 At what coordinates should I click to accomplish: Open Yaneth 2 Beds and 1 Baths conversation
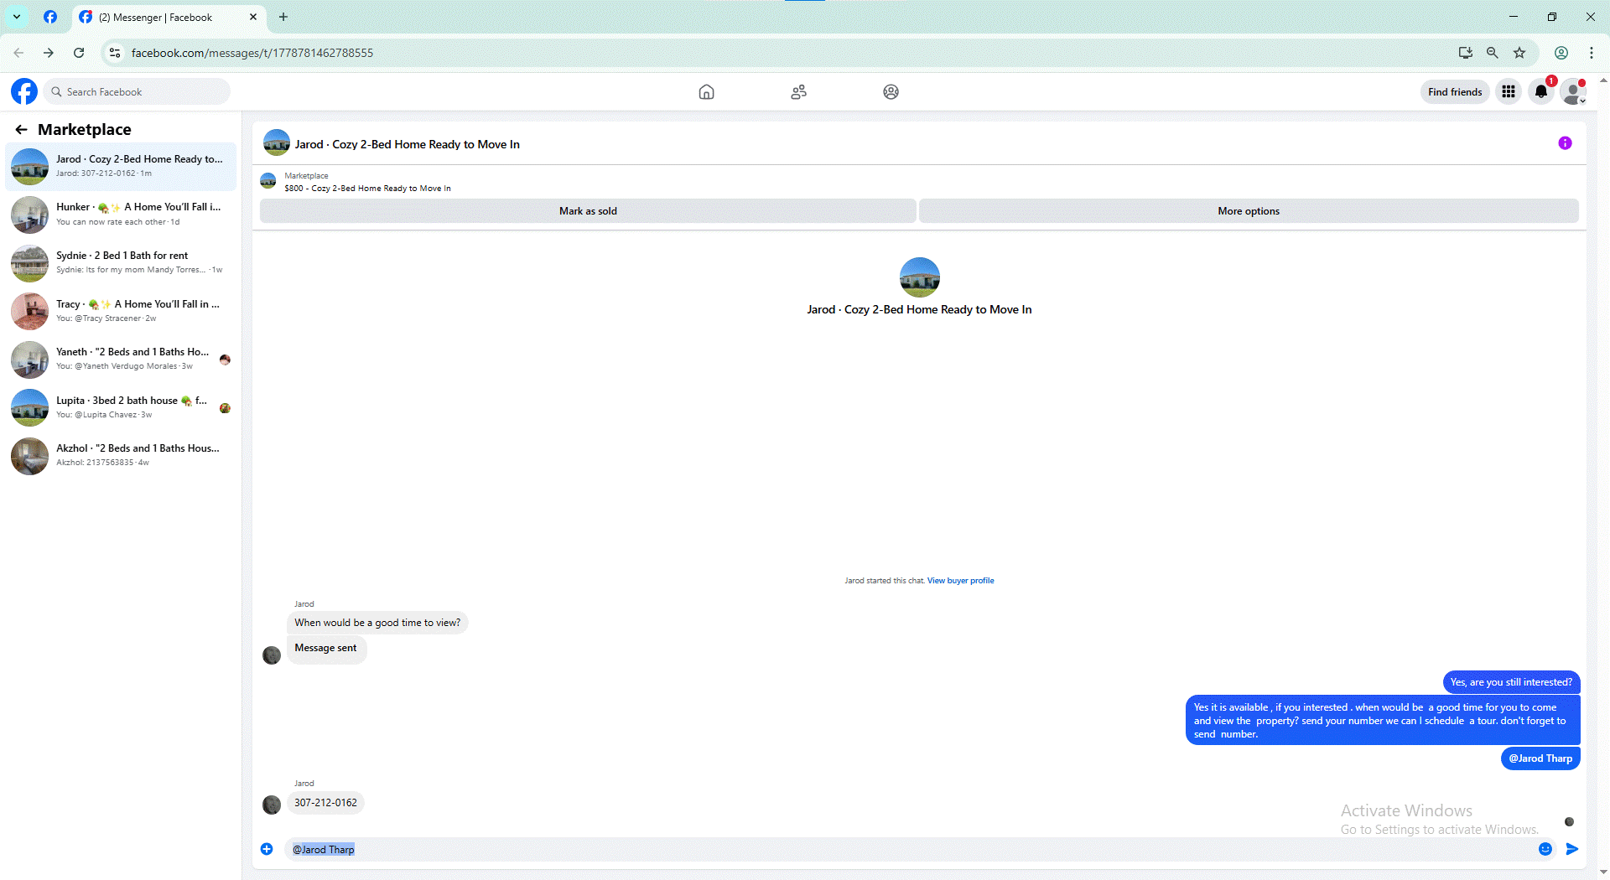121,359
